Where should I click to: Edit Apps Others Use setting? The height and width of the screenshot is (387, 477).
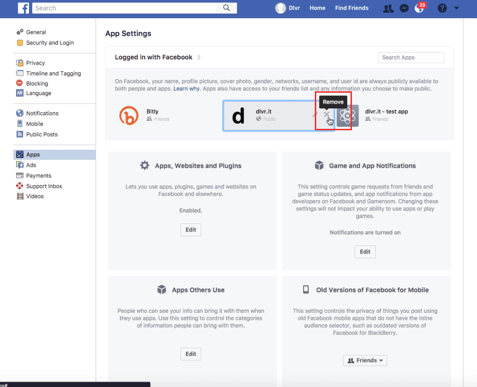pyautogui.click(x=191, y=354)
